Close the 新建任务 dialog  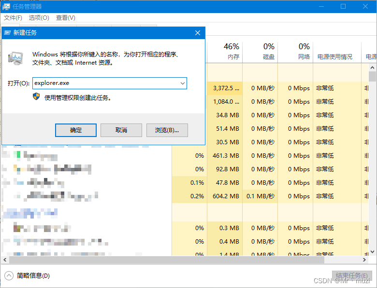tap(198, 33)
